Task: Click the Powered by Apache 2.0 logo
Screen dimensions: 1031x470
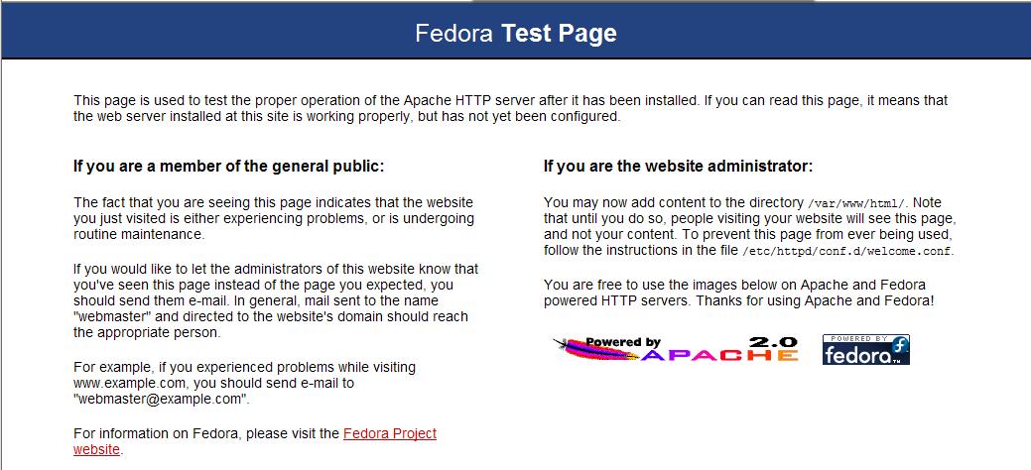Action: click(x=675, y=349)
